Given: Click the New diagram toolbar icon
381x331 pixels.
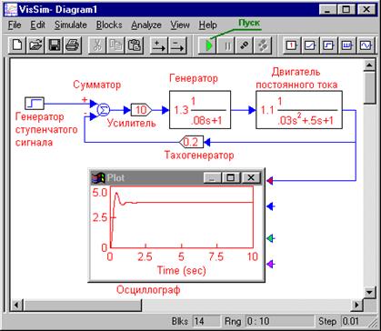Looking at the screenshot, I should 18,46.
